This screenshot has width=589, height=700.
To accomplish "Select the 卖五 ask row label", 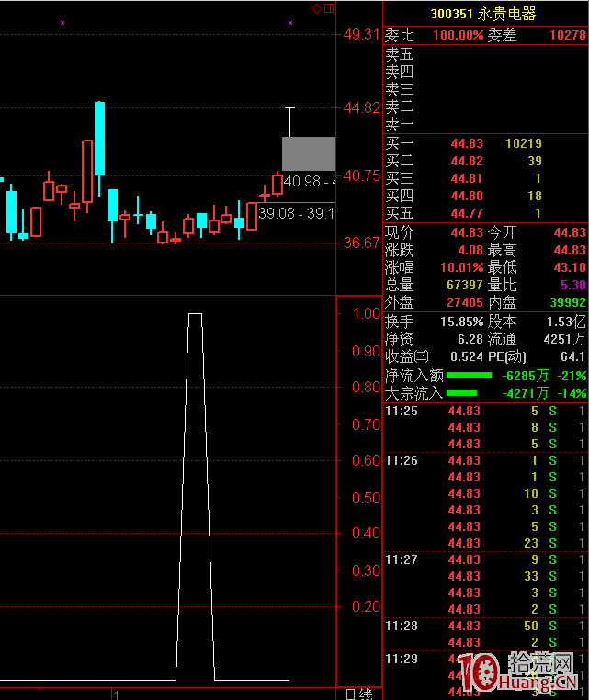I will [x=399, y=54].
